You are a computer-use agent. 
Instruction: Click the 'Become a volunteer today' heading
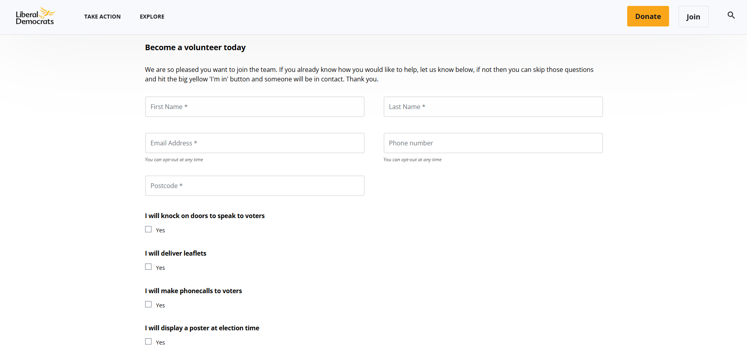(x=195, y=47)
